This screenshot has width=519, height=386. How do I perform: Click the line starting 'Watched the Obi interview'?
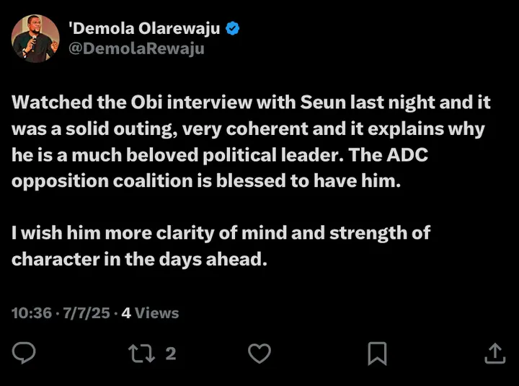[x=251, y=102]
